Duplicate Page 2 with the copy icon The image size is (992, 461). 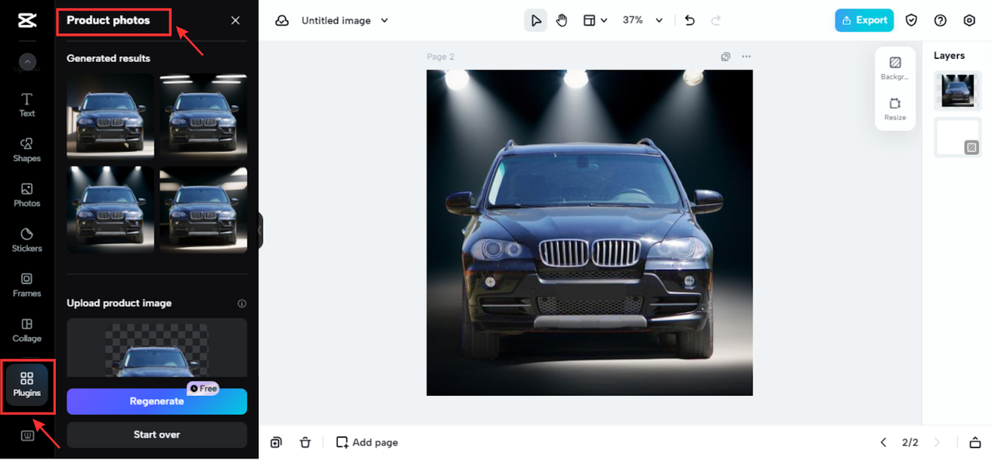725,57
